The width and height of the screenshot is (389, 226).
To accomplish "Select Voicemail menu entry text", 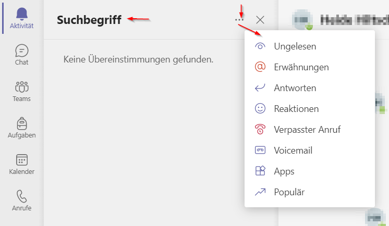I will pos(293,150).
